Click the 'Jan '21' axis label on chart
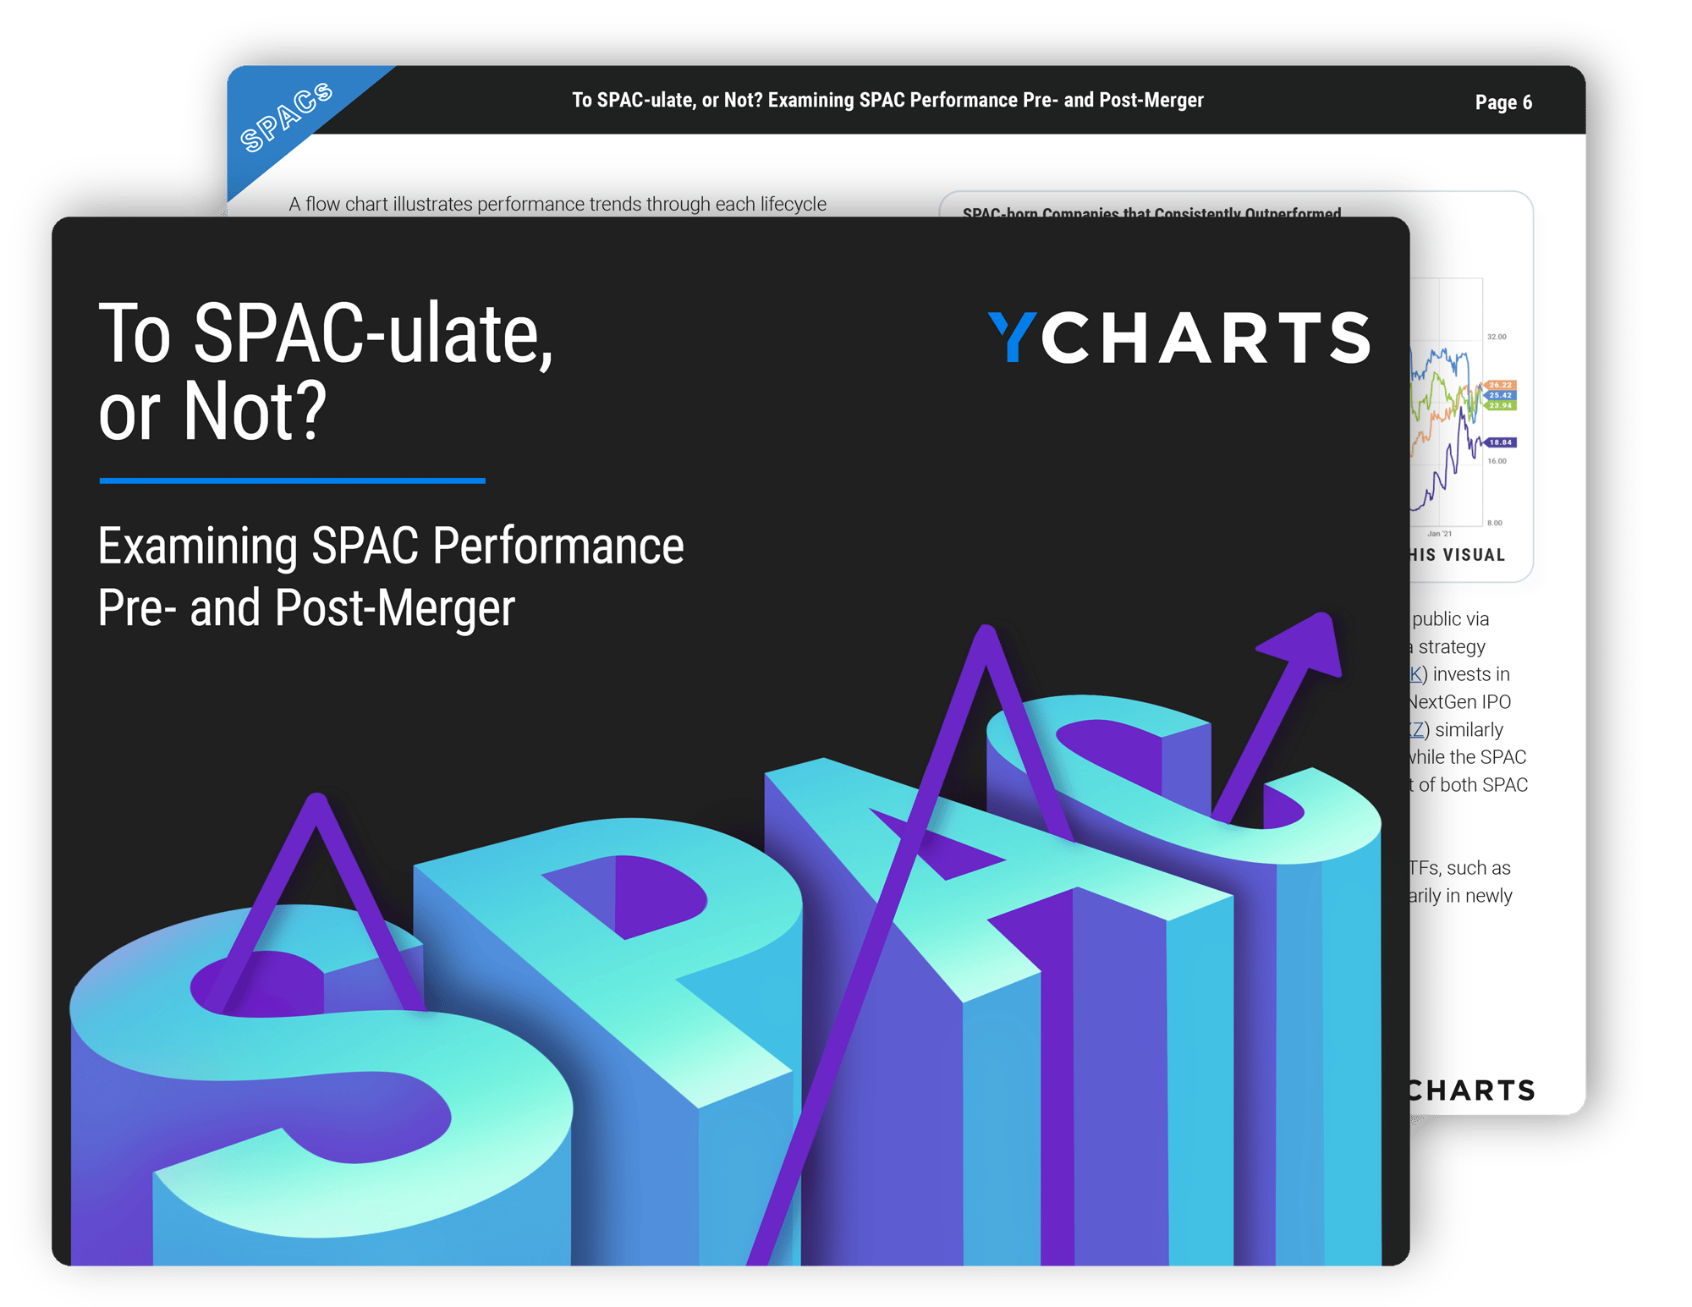Viewport: 1692px width, 1307px height. [x=1439, y=534]
